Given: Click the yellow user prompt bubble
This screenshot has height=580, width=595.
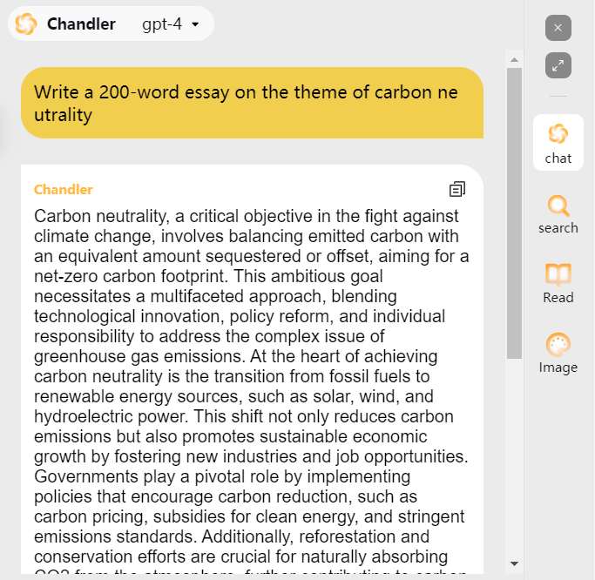Looking at the screenshot, I should click(252, 103).
